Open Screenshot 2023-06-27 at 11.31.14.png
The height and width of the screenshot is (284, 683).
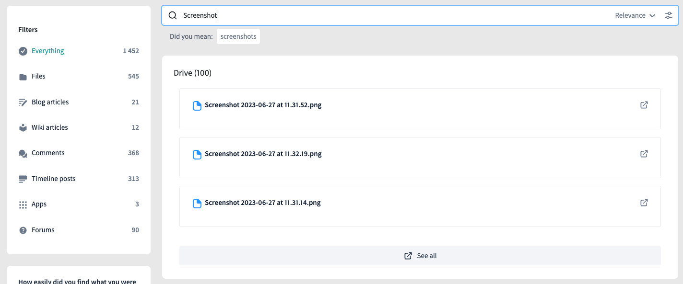click(x=262, y=203)
